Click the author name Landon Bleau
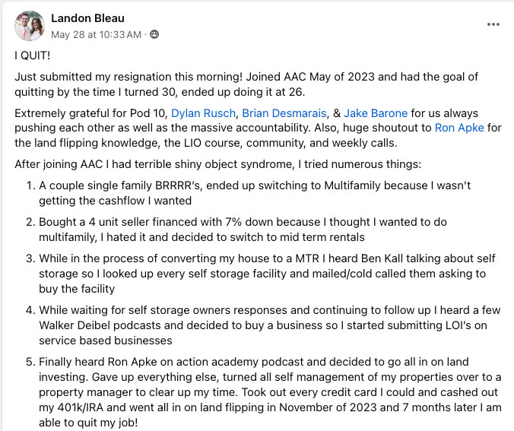 pyautogui.click(x=87, y=18)
